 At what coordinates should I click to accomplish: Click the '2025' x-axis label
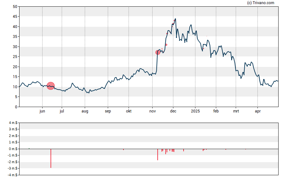pos(195,111)
